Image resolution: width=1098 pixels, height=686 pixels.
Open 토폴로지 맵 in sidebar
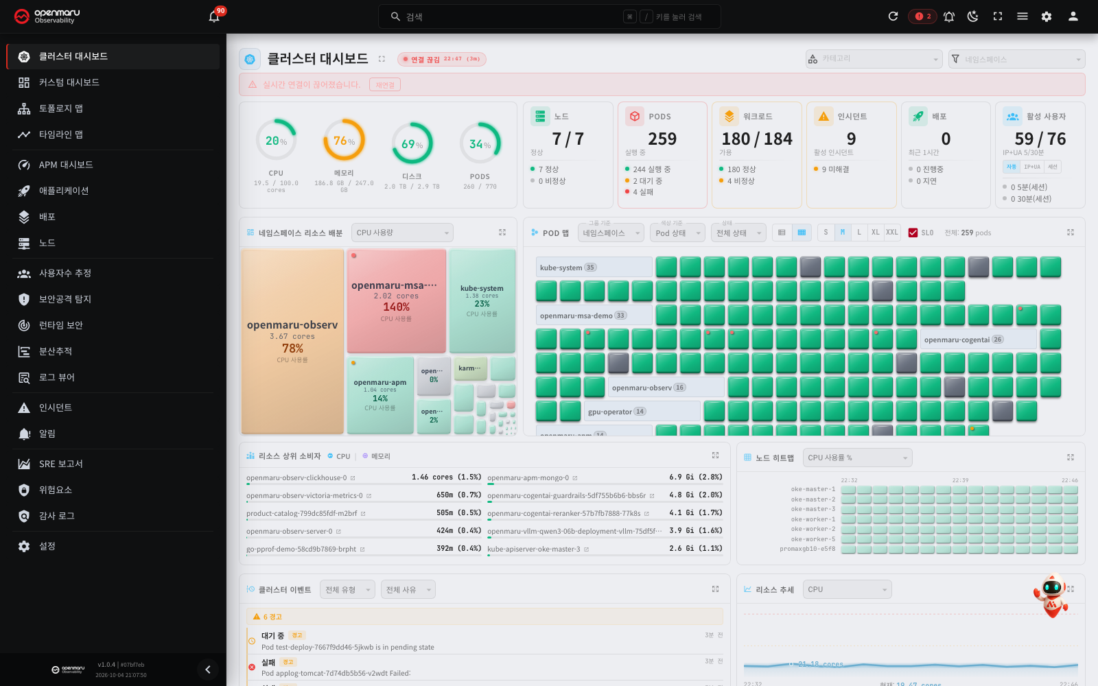(x=113, y=108)
